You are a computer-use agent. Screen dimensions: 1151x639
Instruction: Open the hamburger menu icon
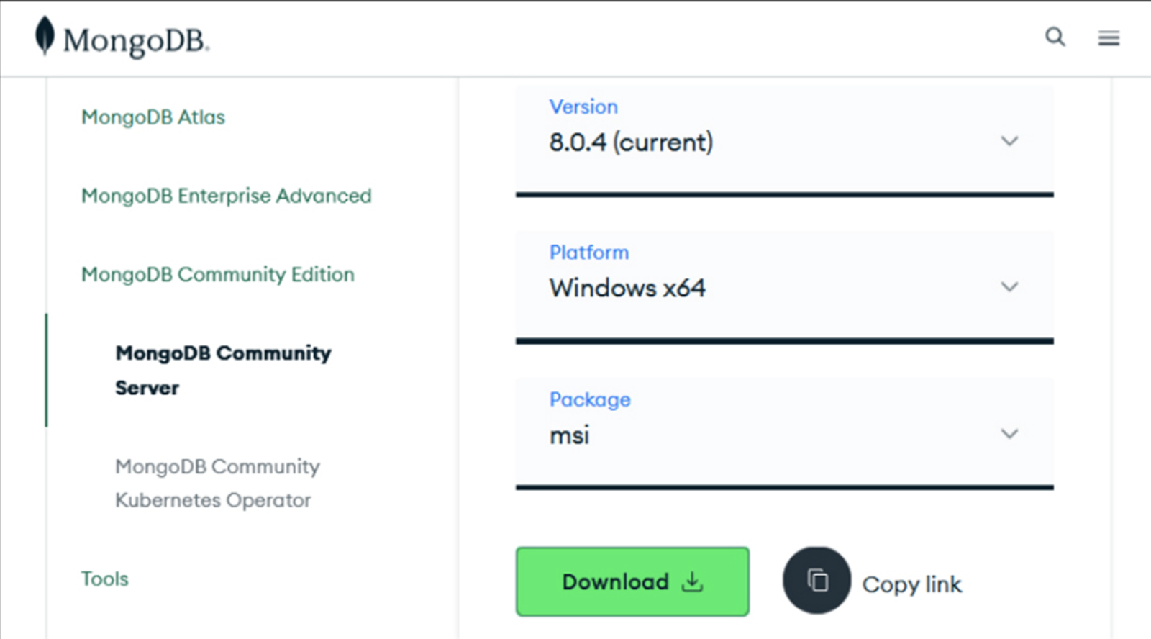tap(1109, 38)
